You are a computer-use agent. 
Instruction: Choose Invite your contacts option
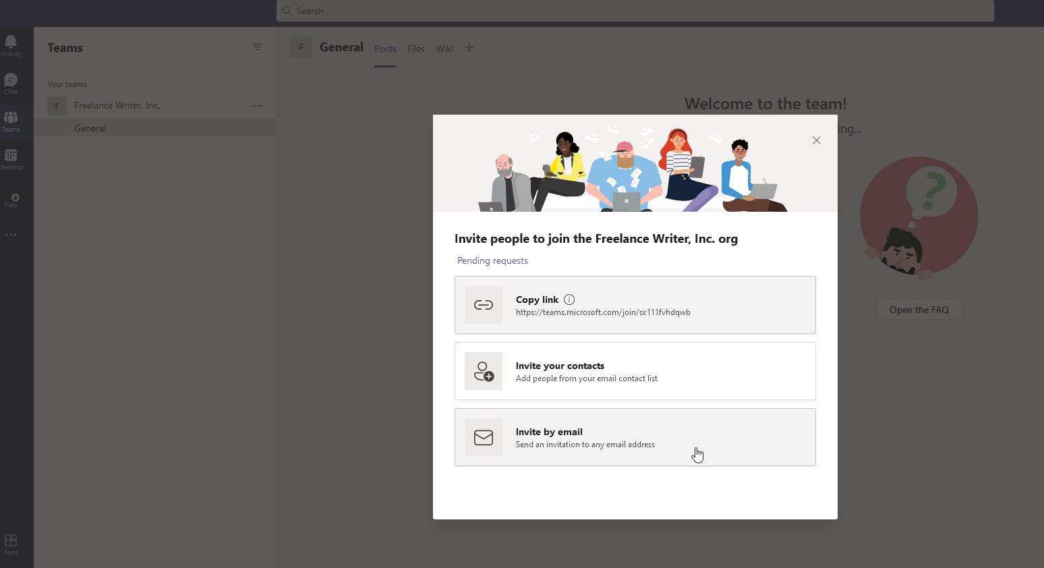pyautogui.click(x=635, y=371)
